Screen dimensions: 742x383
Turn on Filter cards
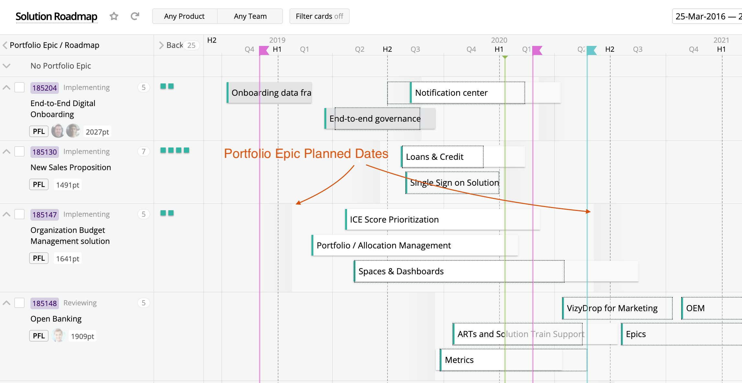click(x=319, y=16)
